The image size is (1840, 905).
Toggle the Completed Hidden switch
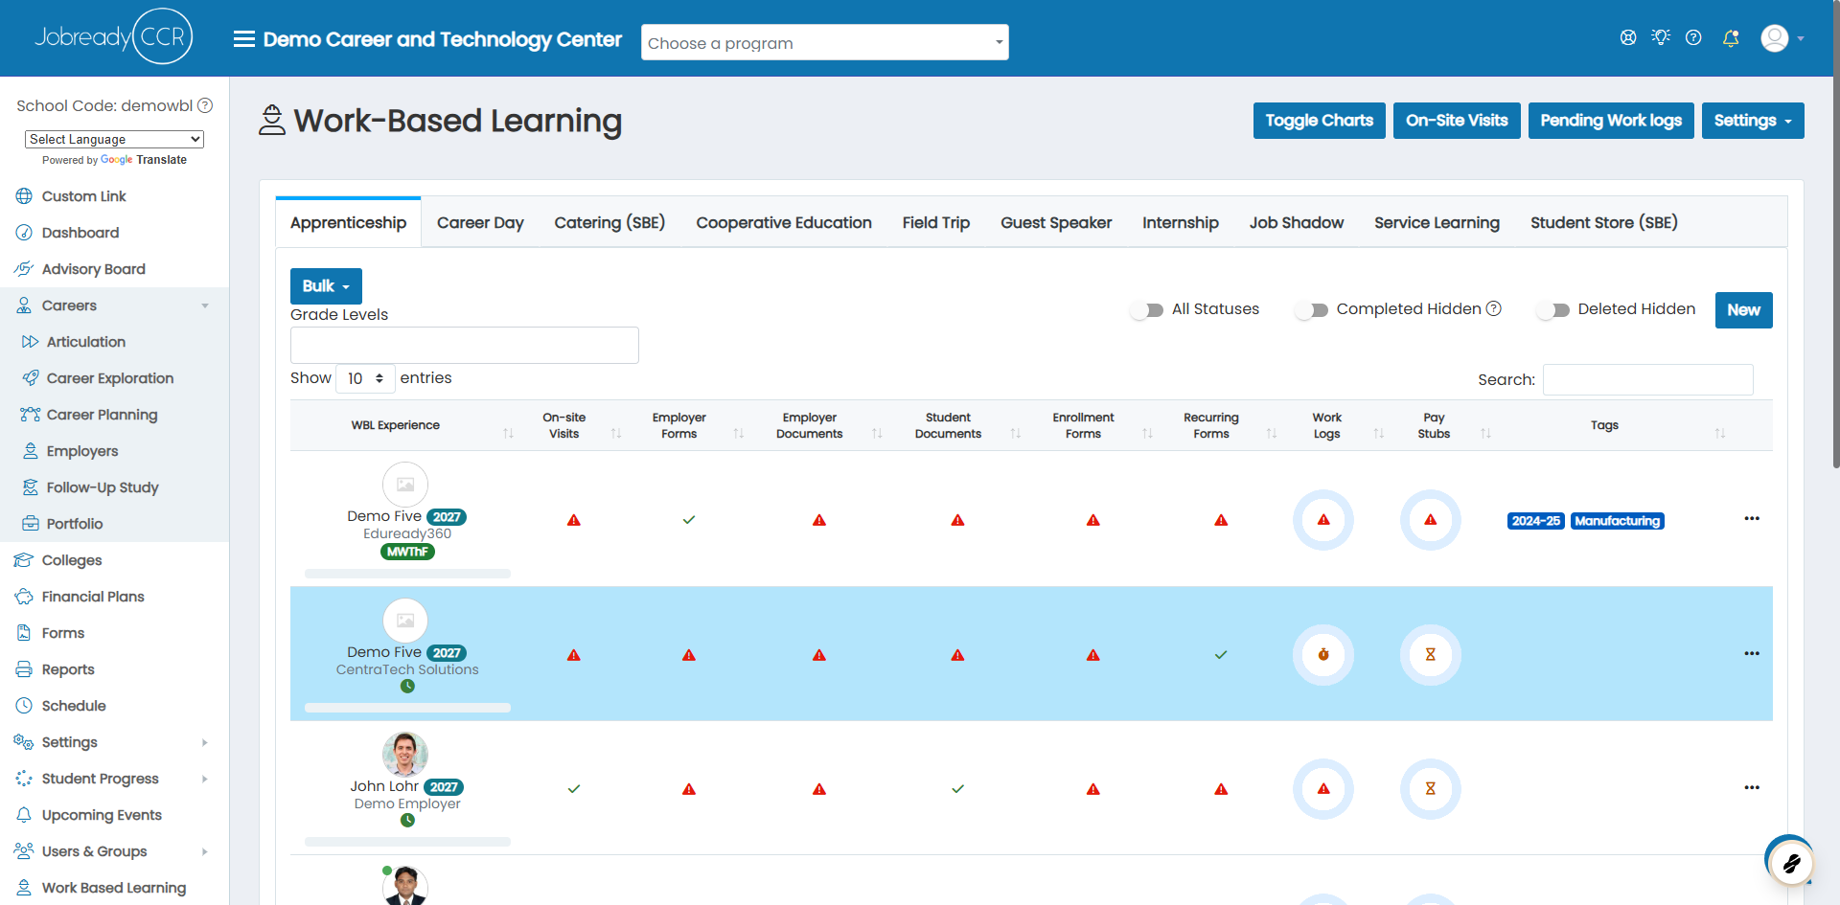tap(1312, 310)
